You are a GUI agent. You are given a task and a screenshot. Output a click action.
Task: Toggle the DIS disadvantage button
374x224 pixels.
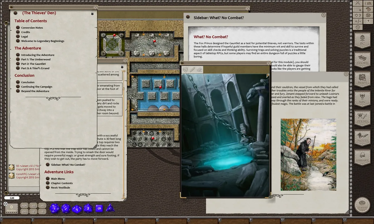point(25,212)
